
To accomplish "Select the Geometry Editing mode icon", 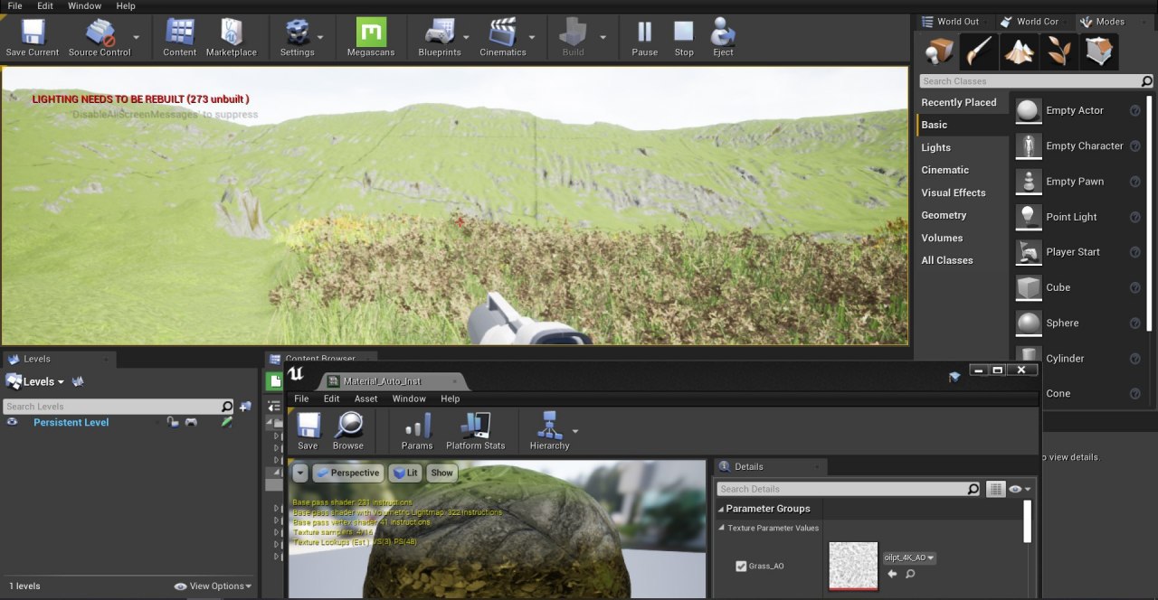I will (1099, 52).
